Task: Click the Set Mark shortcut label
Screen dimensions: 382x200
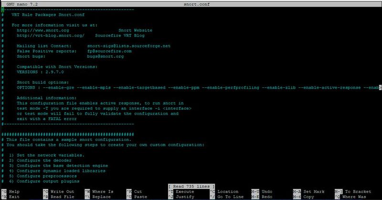Action: click(x=314, y=191)
